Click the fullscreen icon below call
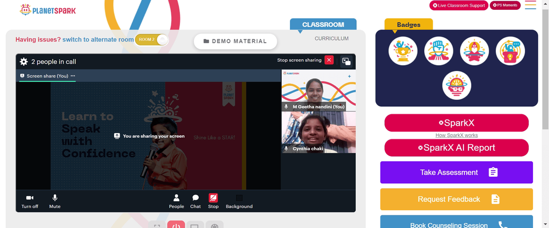Viewport: 549px width, 228px height. click(157, 225)
